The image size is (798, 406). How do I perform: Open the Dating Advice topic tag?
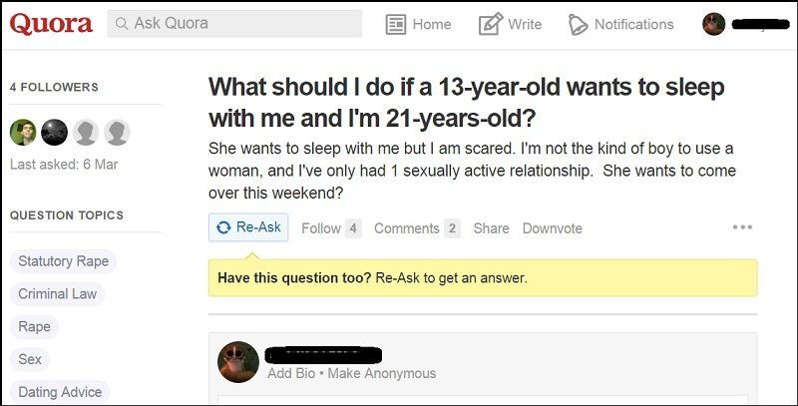pos(60,392)
